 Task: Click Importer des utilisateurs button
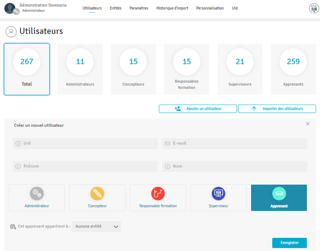pos(277,109)
